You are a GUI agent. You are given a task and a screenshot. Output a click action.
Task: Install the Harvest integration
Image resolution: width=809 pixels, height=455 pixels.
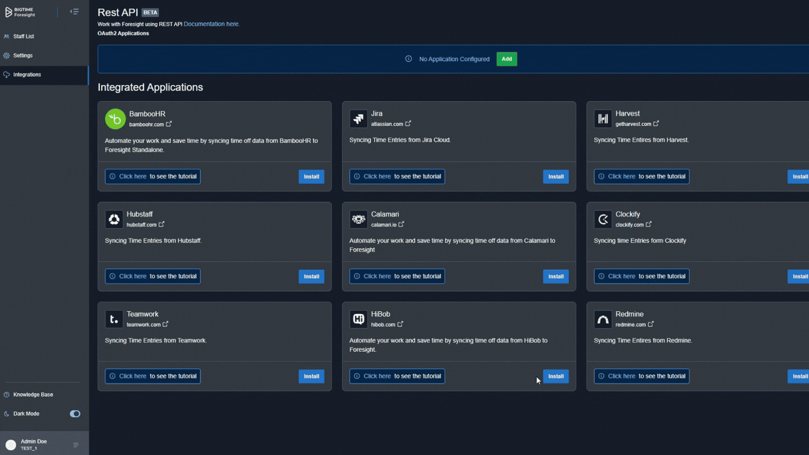coord(798,176)
